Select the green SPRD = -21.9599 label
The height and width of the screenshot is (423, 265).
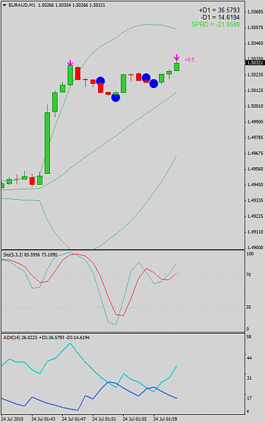tap(216, 24)
